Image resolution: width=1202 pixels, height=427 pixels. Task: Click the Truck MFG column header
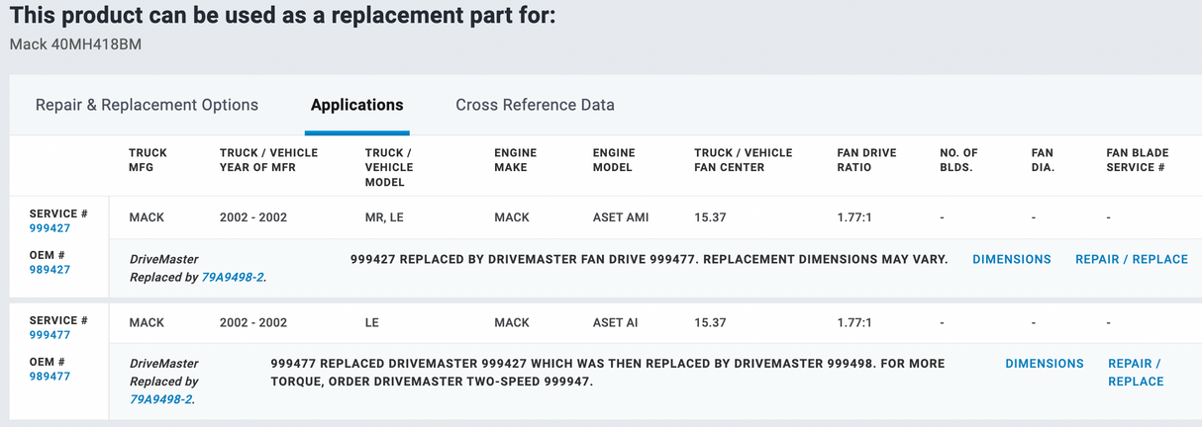click(148, 160)
